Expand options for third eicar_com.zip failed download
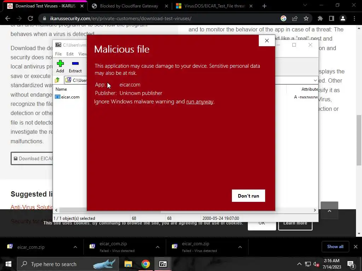Image resolution: width=362 pixels, height=271 pixels. [x=240, y=247]
